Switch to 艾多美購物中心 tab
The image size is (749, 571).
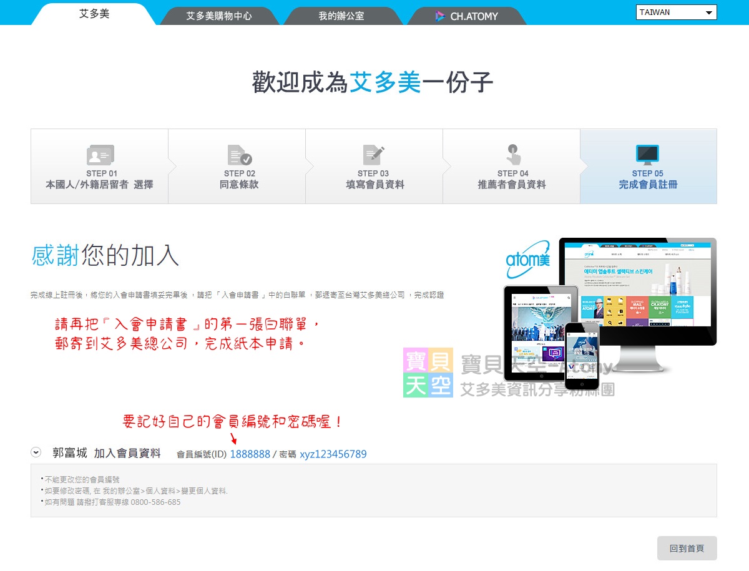(x=219, y=16)
